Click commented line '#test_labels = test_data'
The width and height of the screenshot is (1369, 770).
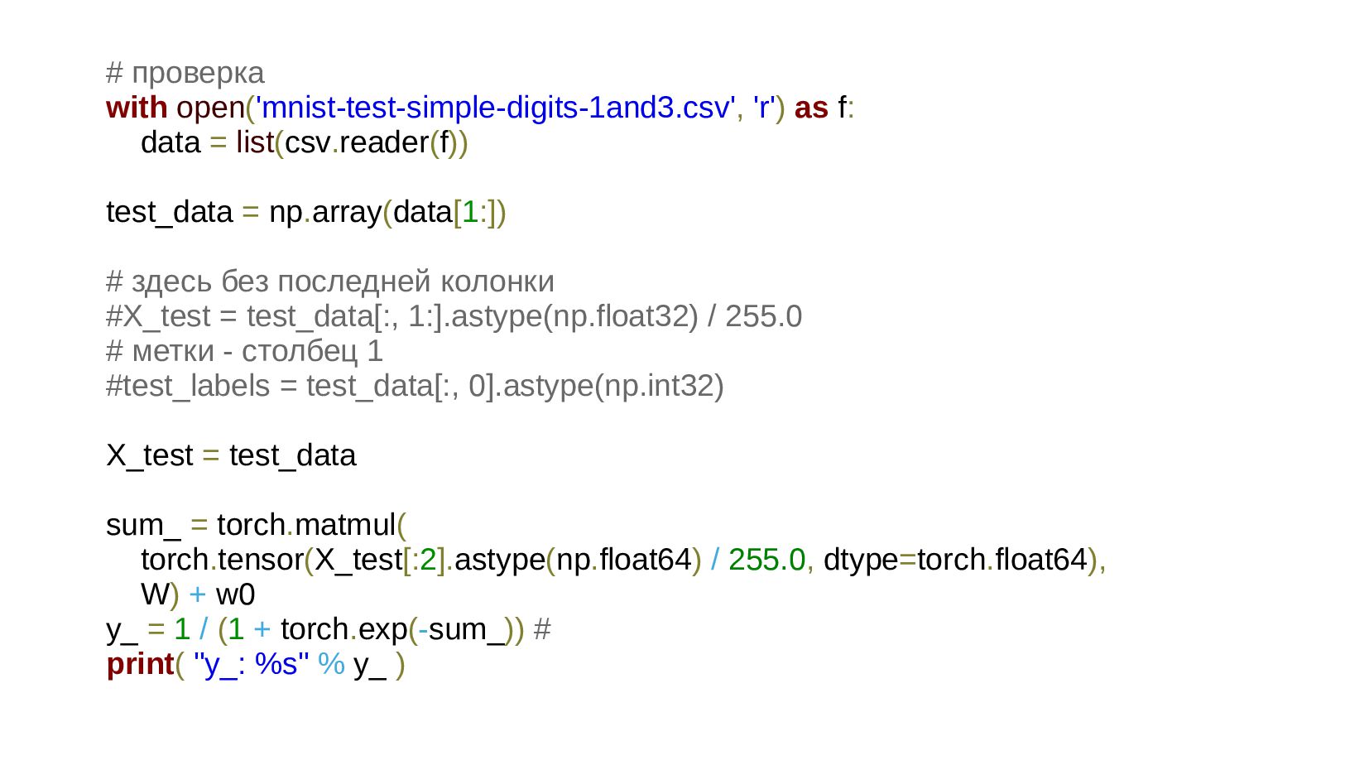(x=271, y=386)
